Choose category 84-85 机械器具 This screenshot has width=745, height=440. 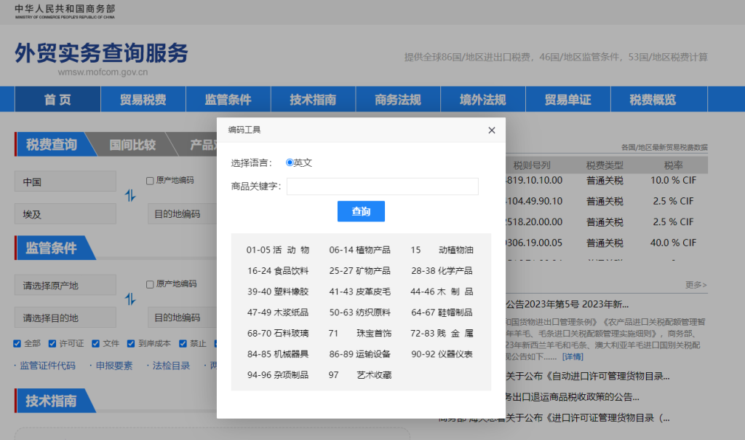click(x=278, y=354)
